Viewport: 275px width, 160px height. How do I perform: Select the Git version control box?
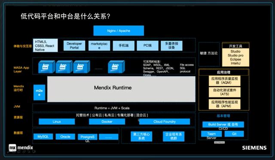coord(234,134)
